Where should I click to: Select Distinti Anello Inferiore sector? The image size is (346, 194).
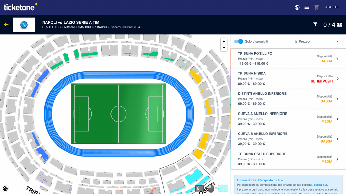[288, 99]
